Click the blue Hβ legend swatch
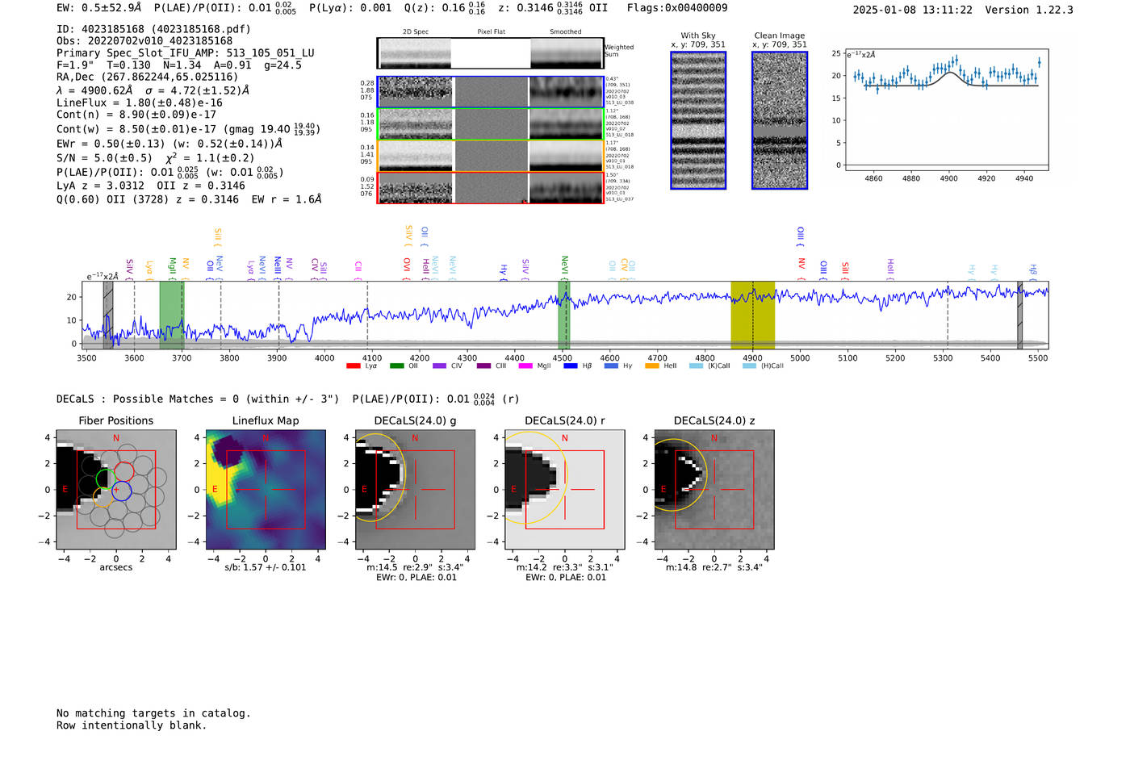The height and width of the screenshot is (769, 1130). [571, 366]
